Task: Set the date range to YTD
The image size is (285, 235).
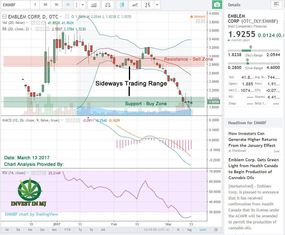Action: (x=67, y=230)
